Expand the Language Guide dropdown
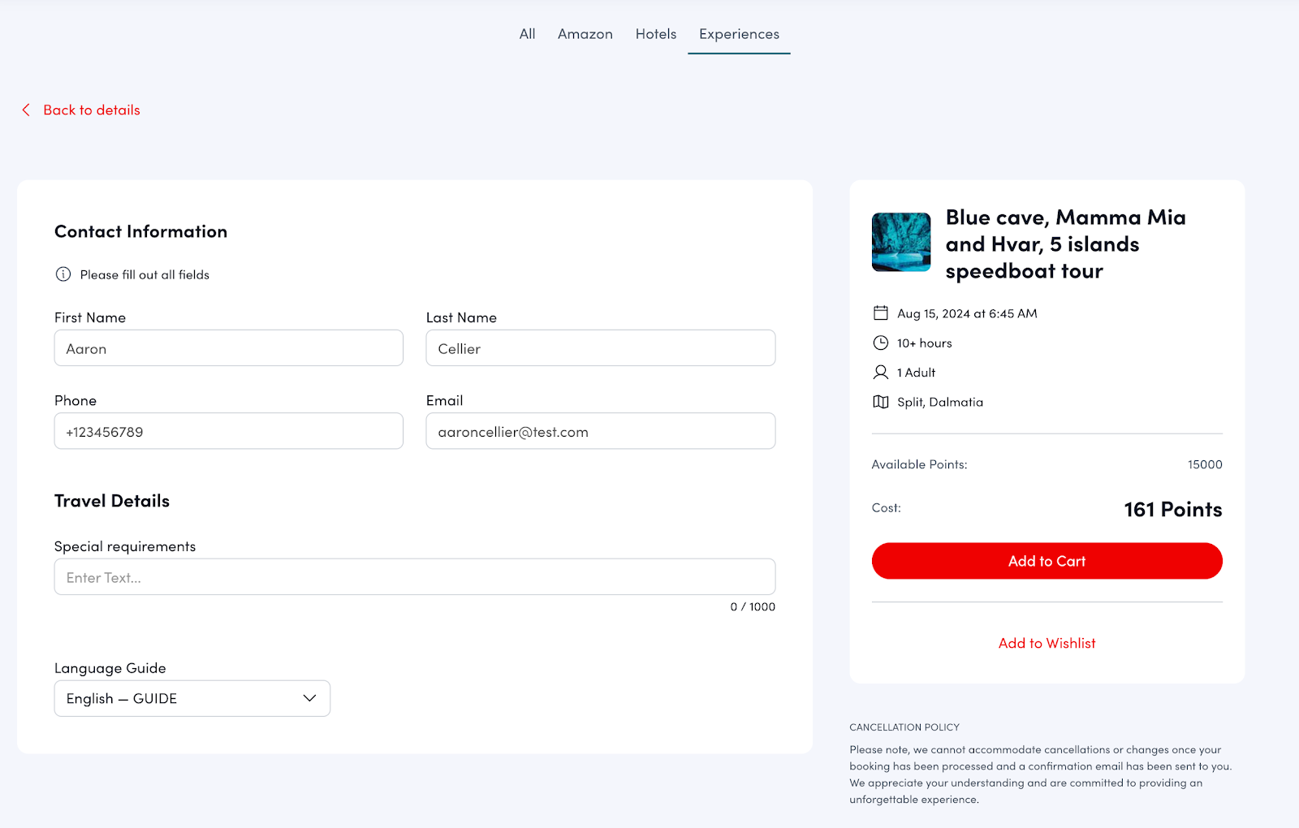Viewport: 1299px width, 828px height. coord(192,698)
